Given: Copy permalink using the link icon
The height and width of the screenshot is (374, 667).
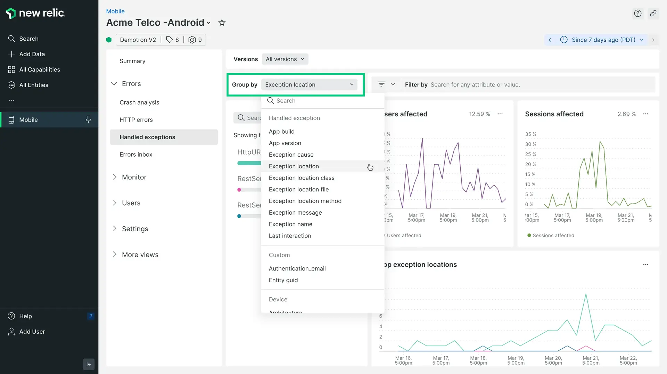Looking at the screenshot, I should click(x=653, y=14).
